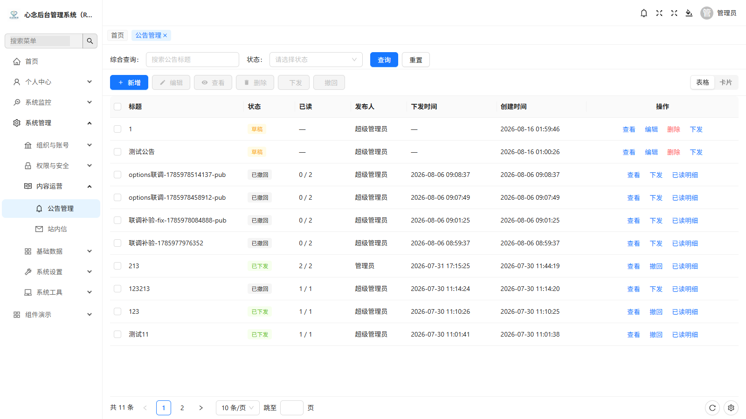This screenshot has width=746, height=419.
Task: Click the 内容运营 book icon
Action: [28, 186]
